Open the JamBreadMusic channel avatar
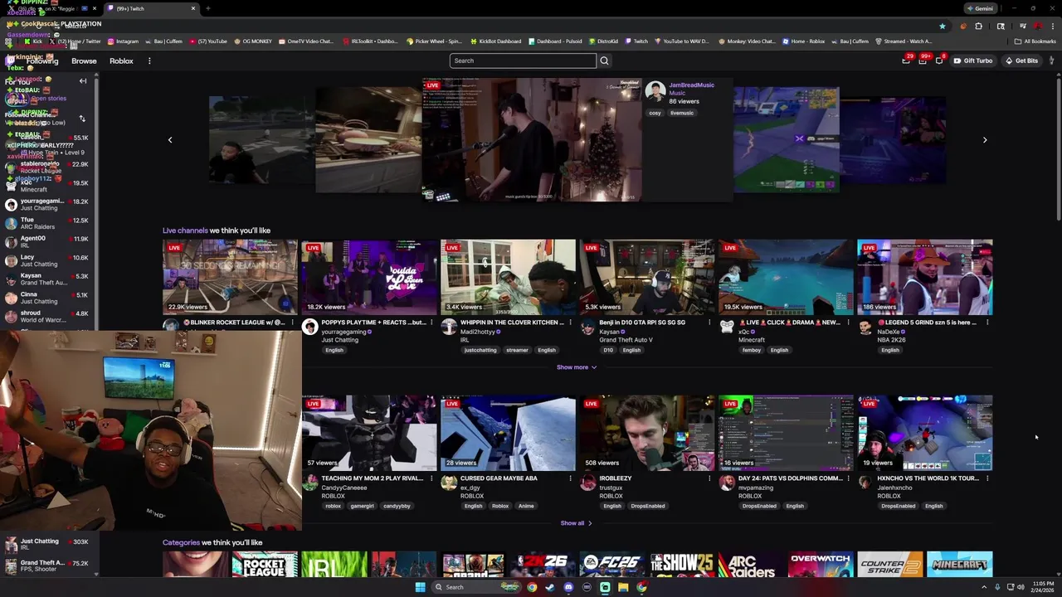Image resolution: width=1062 pixels, height=597 pixels. (655, 90)
